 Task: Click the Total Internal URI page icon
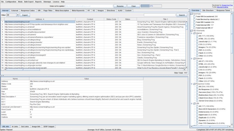pos(194,25)
